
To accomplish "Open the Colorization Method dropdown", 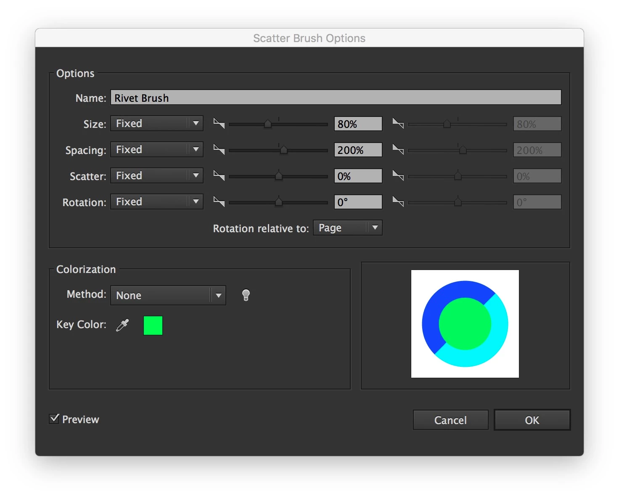I will point(168,295).
